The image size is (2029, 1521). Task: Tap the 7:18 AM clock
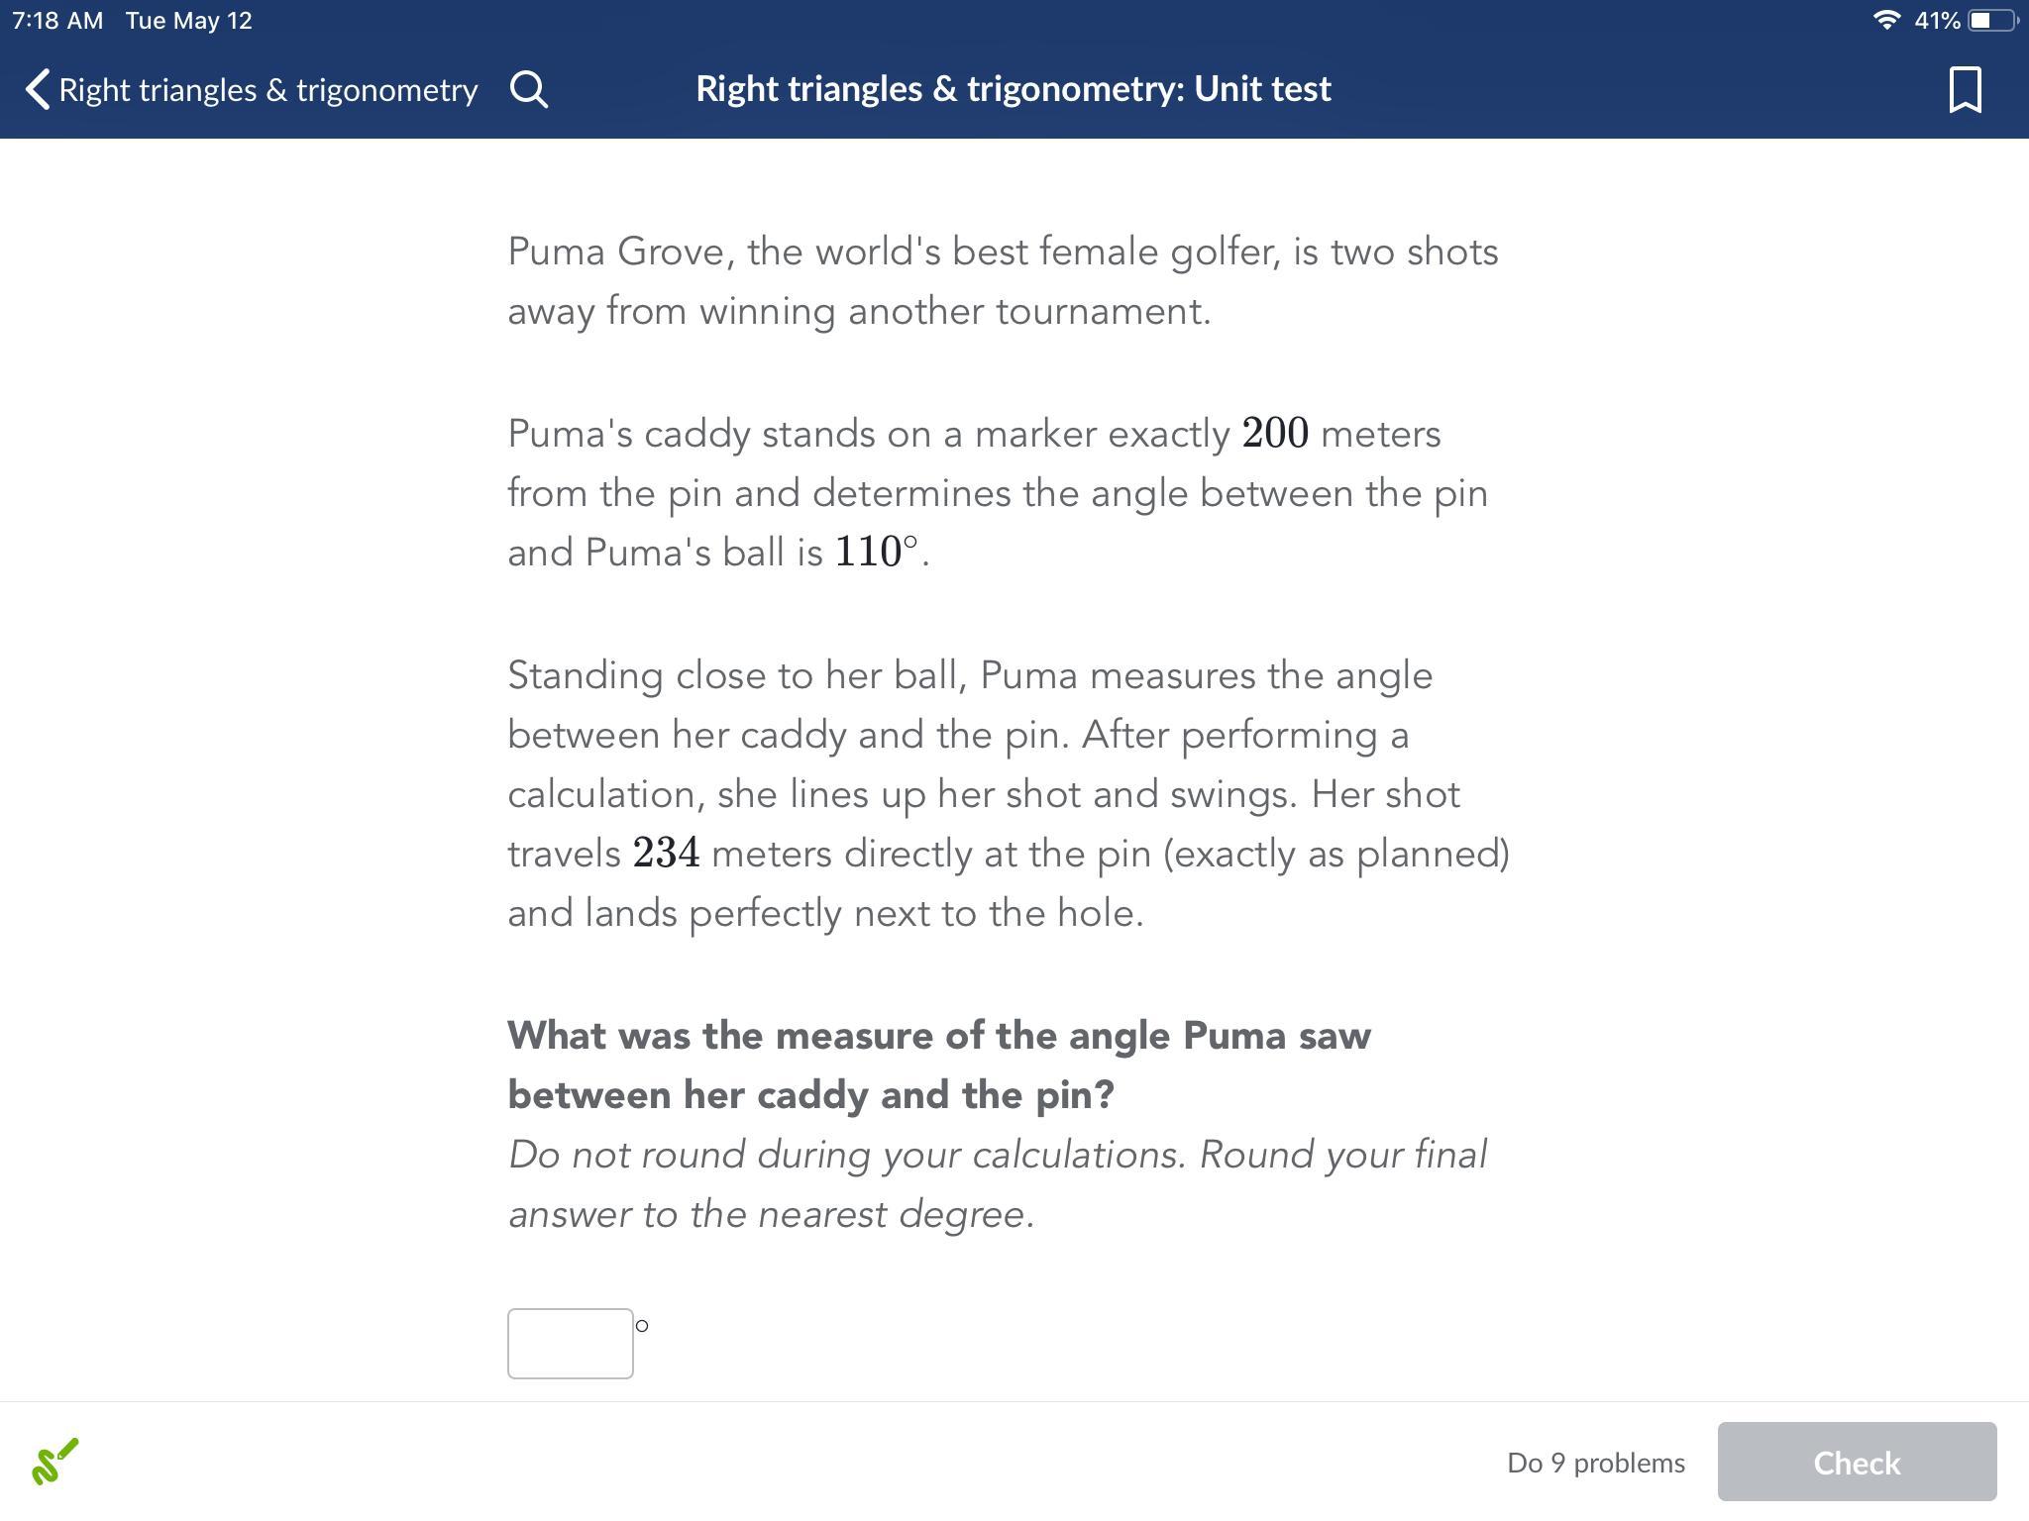tap(57, 20)
